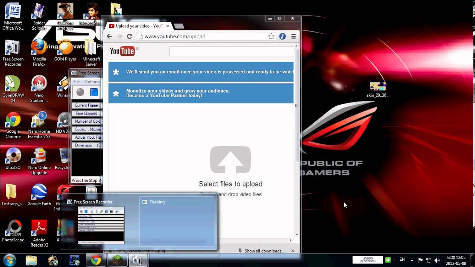Screen dimensions: 475x267
Task: Show hidden system tray icons
Action: click(412, 260)
